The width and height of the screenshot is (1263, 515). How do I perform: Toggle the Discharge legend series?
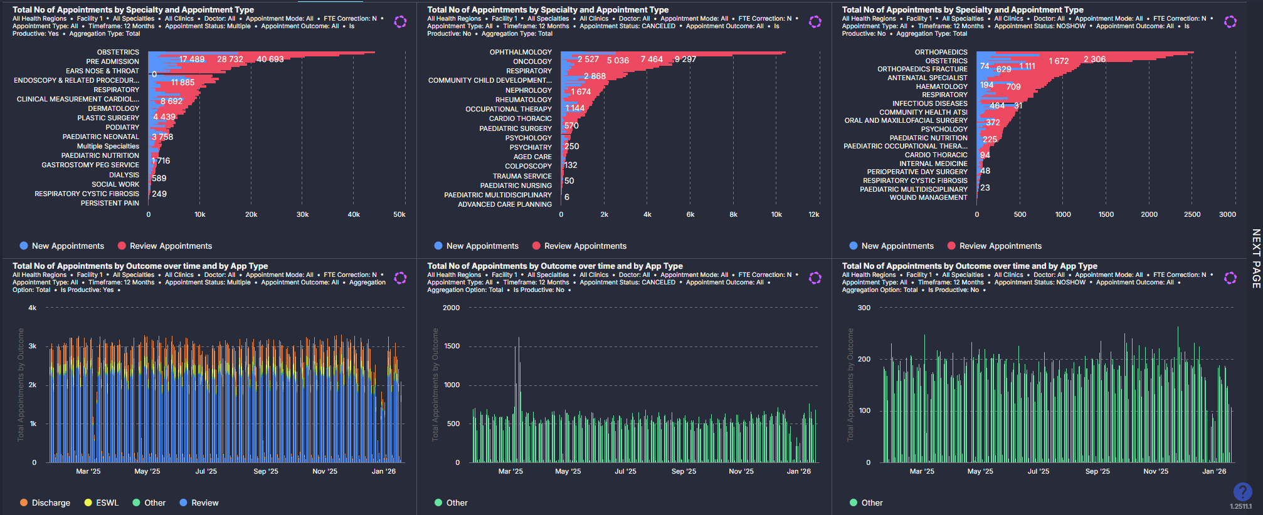click(x=45, y=503)
